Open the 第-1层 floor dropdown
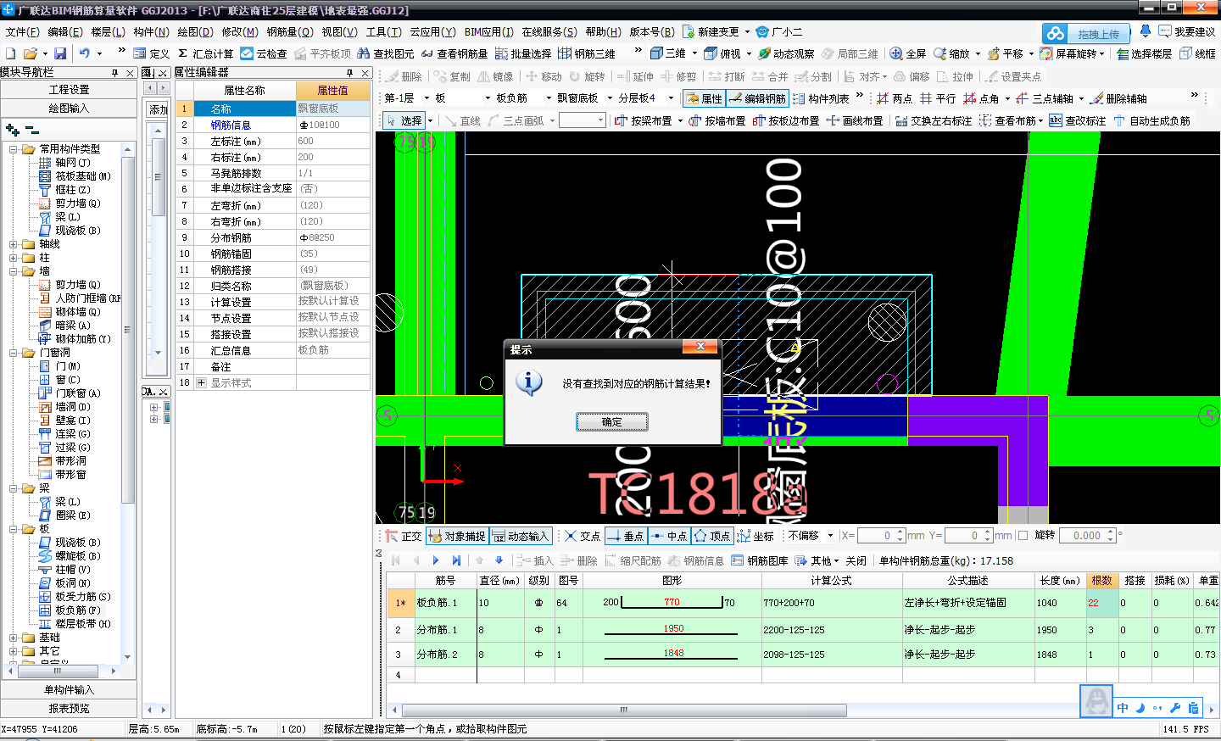 point(427,98)
